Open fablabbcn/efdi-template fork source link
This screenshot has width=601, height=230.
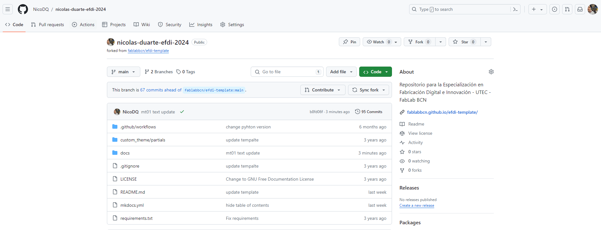(x=148, y=51)
